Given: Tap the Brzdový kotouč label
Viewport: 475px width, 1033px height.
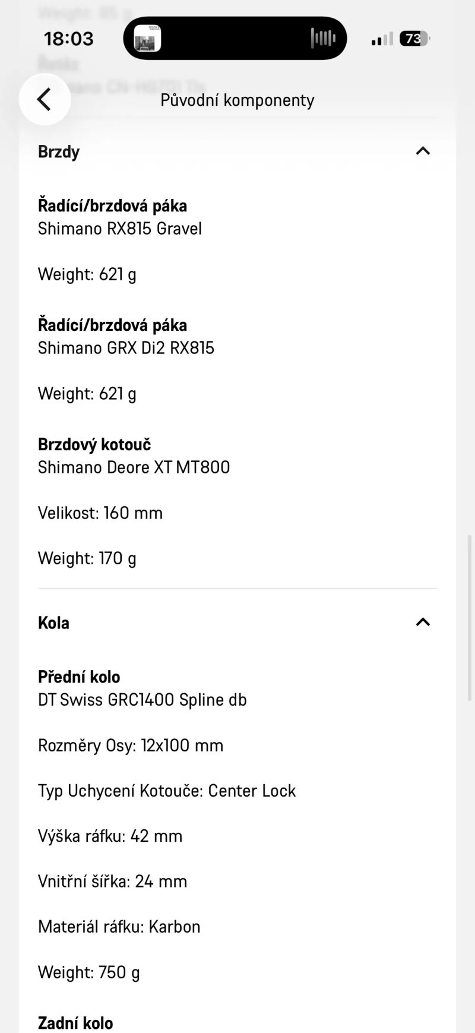Looking at the screenshot, I should (94, 444).
